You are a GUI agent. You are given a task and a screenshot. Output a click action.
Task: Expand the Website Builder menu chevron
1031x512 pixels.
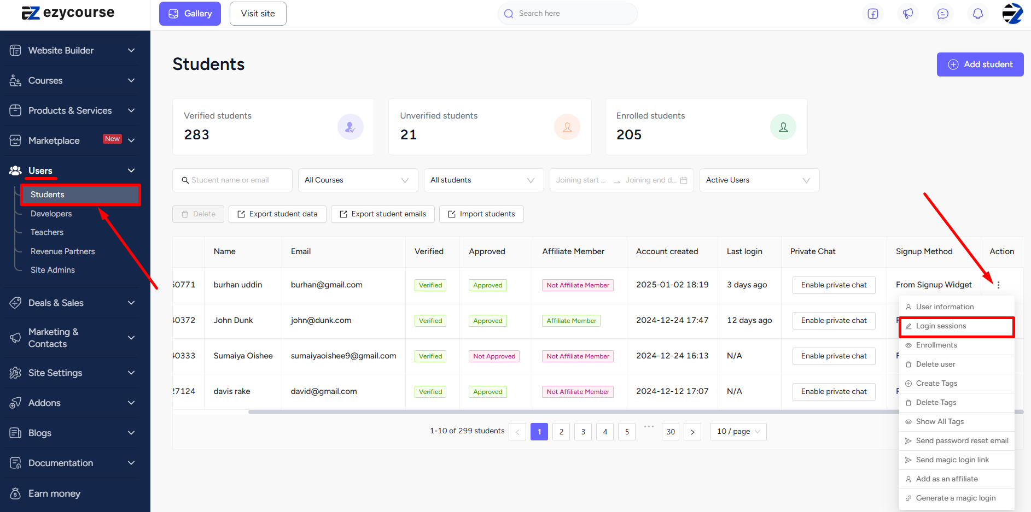[131, 50]
